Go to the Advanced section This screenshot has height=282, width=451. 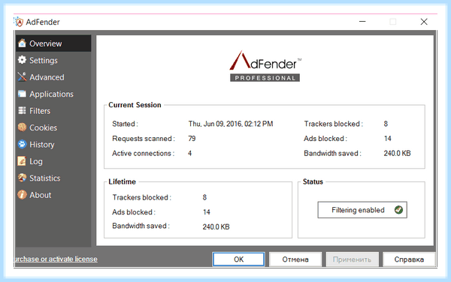(x=47, y=77)
